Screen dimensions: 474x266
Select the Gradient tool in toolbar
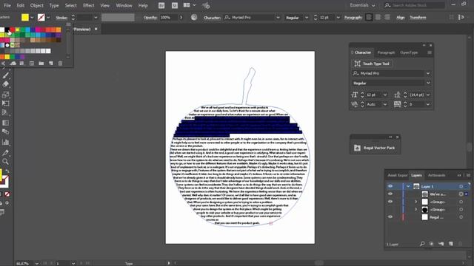pyautogui.click(x=5, y=123)
